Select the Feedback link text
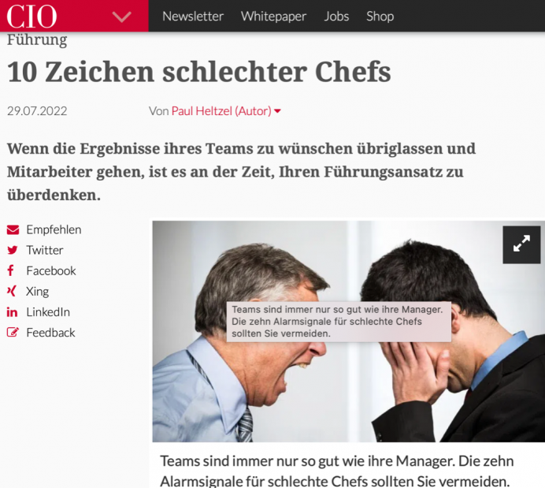Viewport: 545px width, 488px height. [50, 333]
